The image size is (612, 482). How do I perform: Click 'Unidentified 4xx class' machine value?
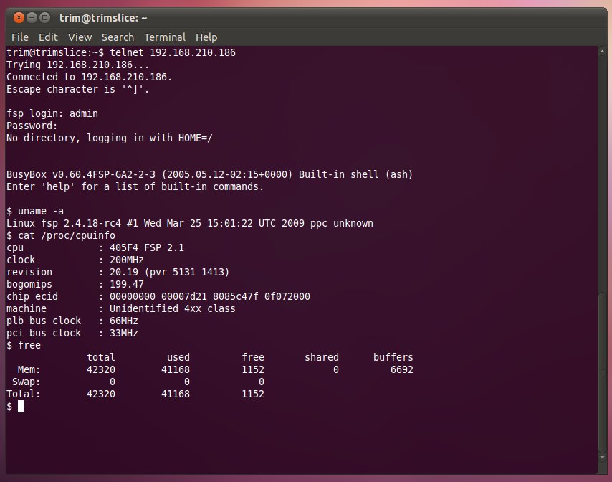coord(173,308)
